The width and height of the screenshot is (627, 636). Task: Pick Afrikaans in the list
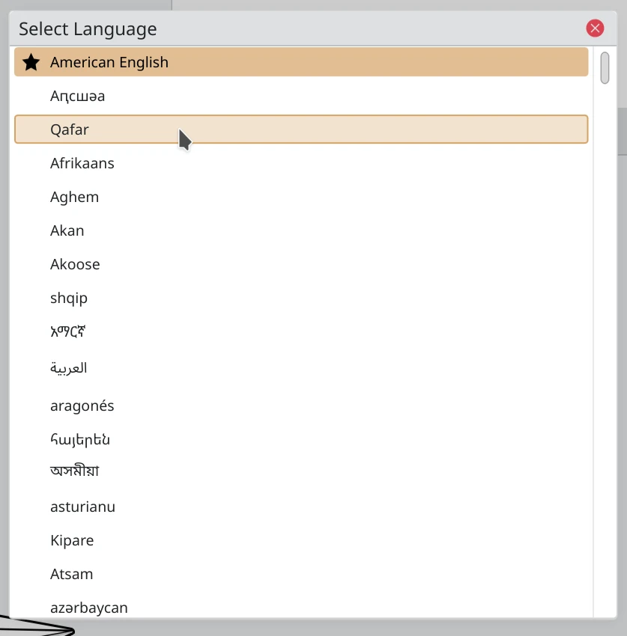(301, 163)
